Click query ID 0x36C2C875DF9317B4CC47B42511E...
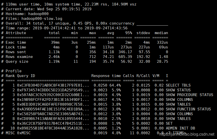217x139 pixels. (x=53, y=123)
